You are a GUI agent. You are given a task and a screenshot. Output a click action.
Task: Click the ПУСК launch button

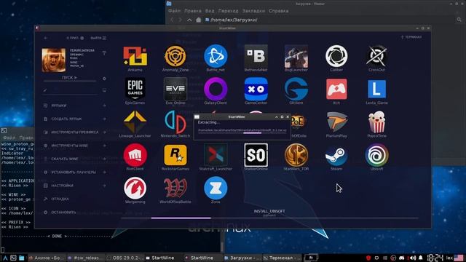click(70, 78)
